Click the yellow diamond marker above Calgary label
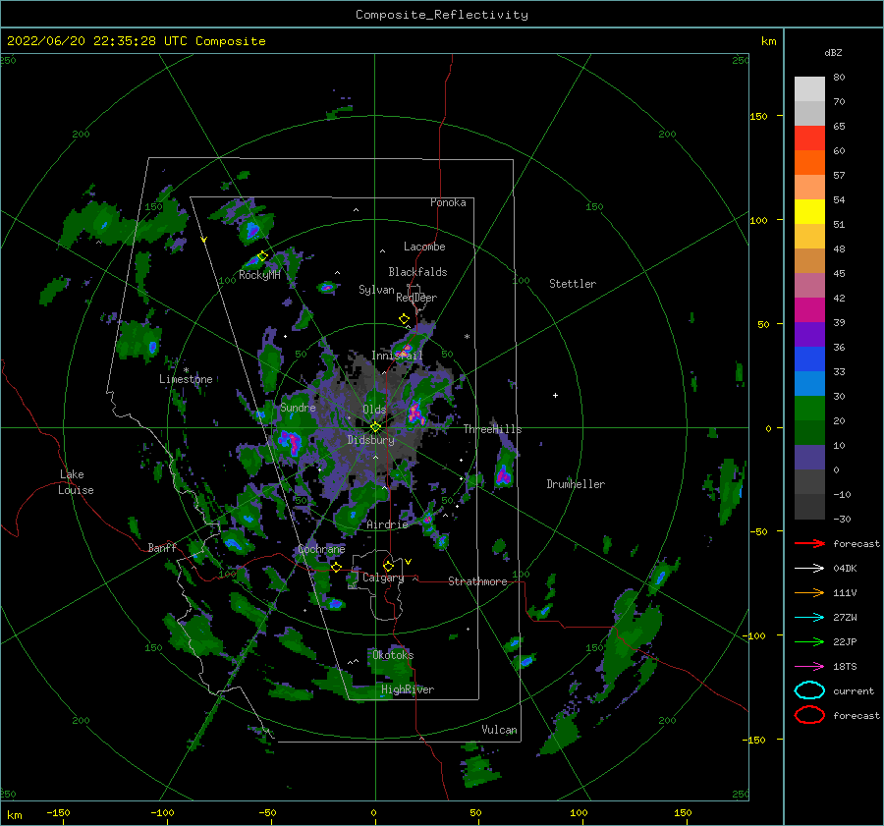884x826 pixels. [x=388, y=566]
